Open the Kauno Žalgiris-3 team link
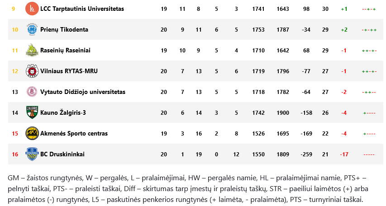The width and height of the screenshot is (386, 206). 63,112
